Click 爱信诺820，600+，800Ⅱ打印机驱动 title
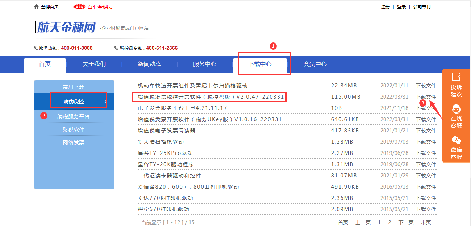The image size is (471, 226). (x=188, y=187)
